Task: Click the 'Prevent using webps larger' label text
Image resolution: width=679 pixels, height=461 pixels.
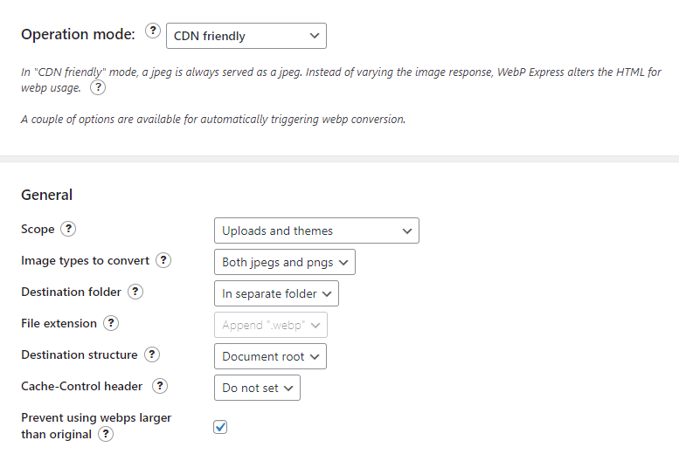Action: 96,417
